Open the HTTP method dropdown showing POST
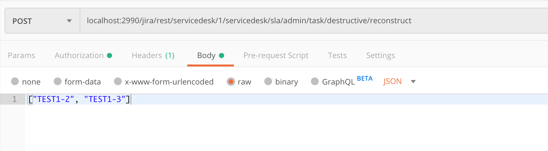Screen dimensions: 548x151 coord(42,21)
